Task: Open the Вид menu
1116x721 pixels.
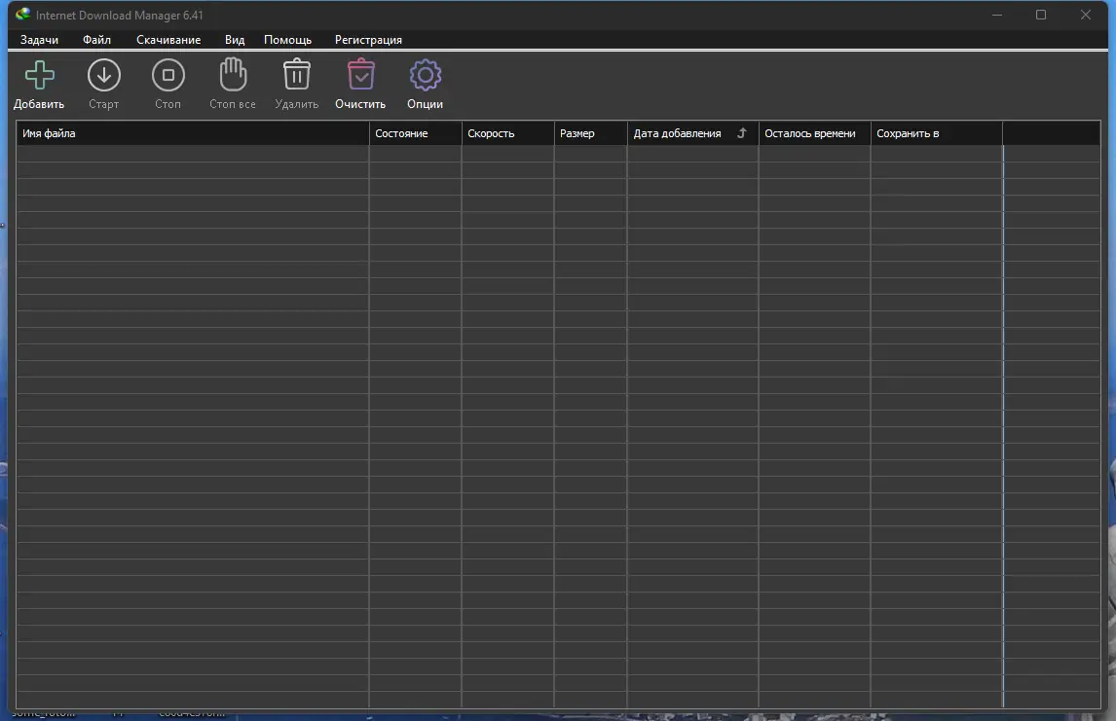Action: click(235, 40)
